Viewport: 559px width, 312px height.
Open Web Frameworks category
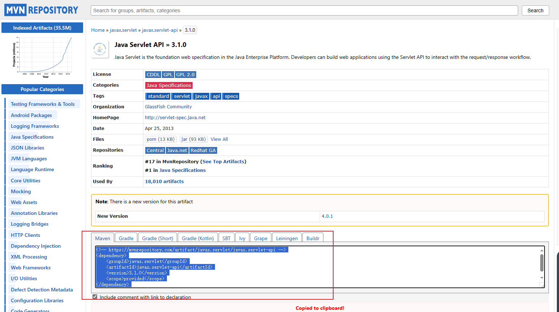coord(31,268)
